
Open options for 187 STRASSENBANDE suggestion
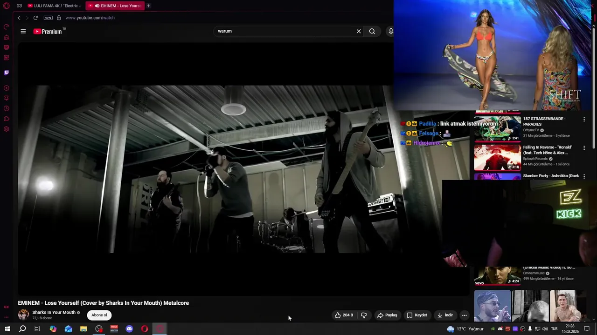pyautogui.click(x=584, y=120)
